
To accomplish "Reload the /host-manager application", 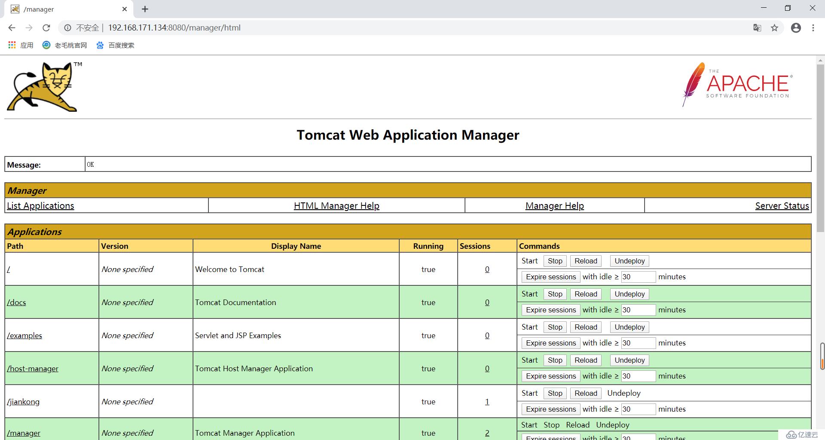I will (x=586, y=360).
